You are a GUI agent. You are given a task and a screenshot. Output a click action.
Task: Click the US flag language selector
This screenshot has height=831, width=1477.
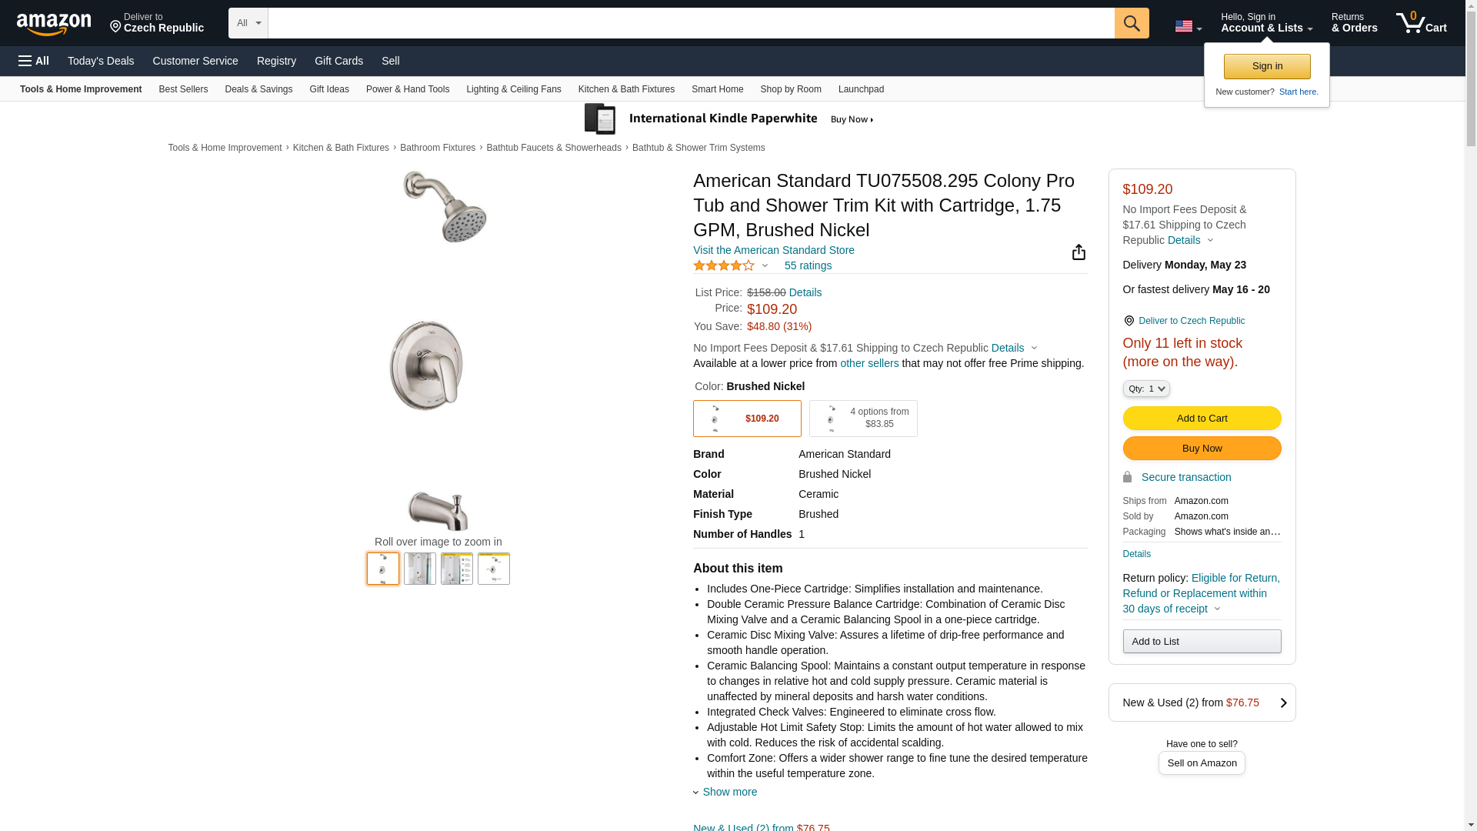point(1187,26)
